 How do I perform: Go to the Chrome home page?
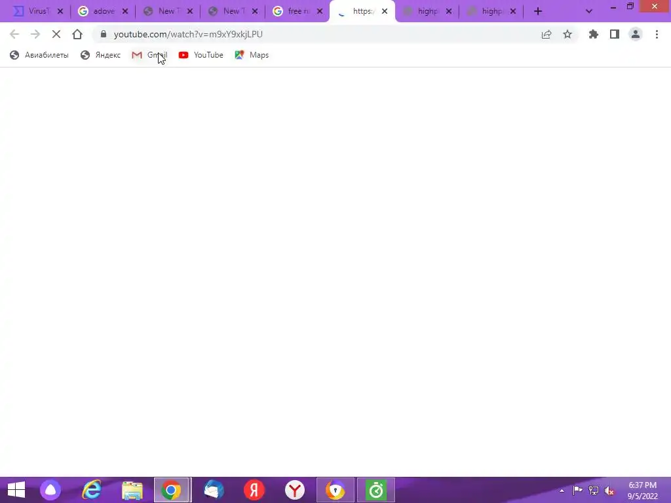(77, 34)
